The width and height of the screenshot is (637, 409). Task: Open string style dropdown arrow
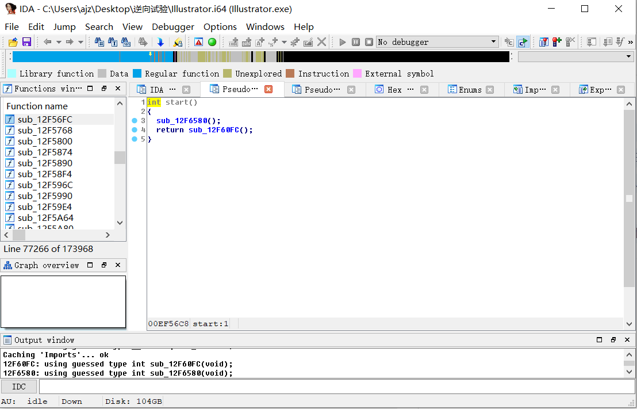click(x=284, y=42)
